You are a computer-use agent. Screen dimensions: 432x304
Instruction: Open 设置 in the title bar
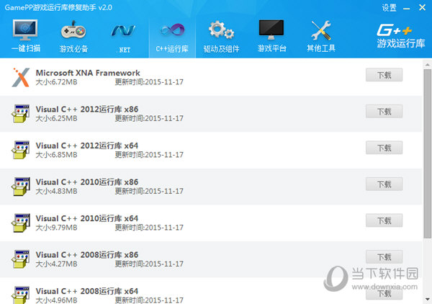coord(389,8)
